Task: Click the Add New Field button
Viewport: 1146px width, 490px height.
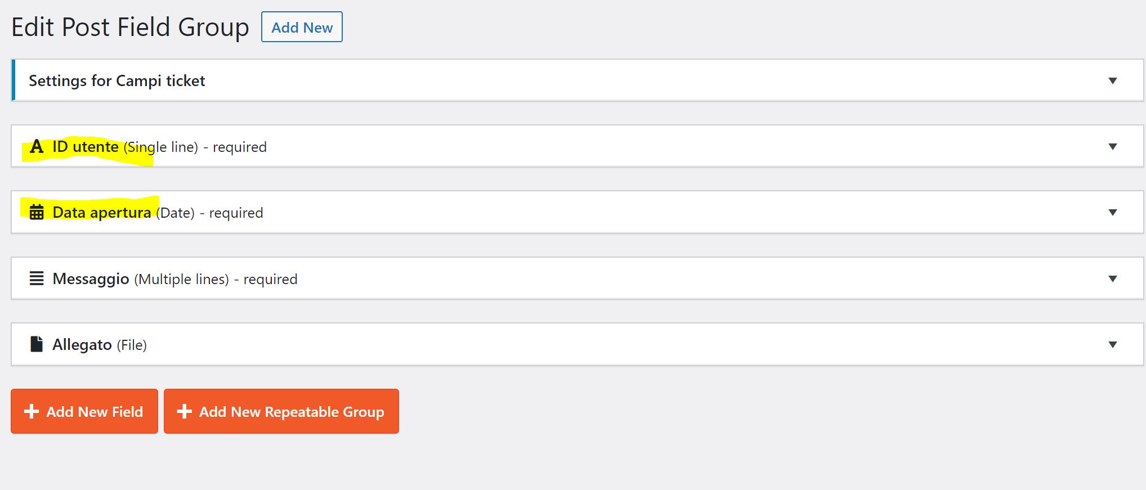Action: (84, 411)
